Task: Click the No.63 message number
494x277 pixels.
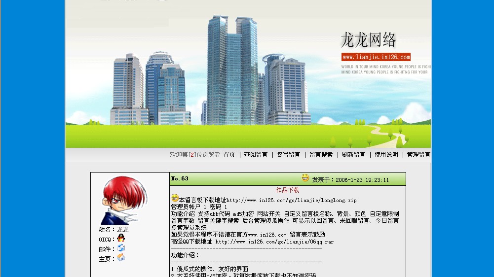Action: point(180,179)
